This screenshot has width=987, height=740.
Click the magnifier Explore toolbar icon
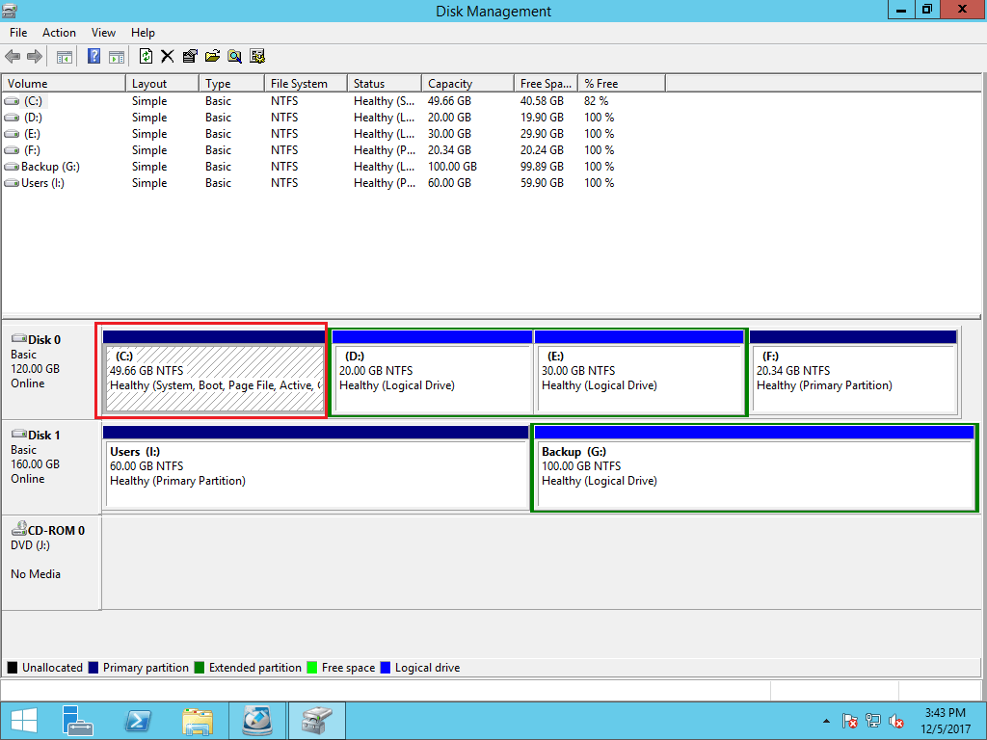click(235, 57)
